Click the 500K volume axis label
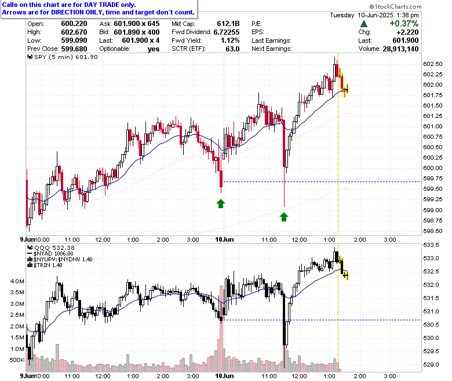Image resolution: width=452 pixels, height=381 pixels. [17, 360]
